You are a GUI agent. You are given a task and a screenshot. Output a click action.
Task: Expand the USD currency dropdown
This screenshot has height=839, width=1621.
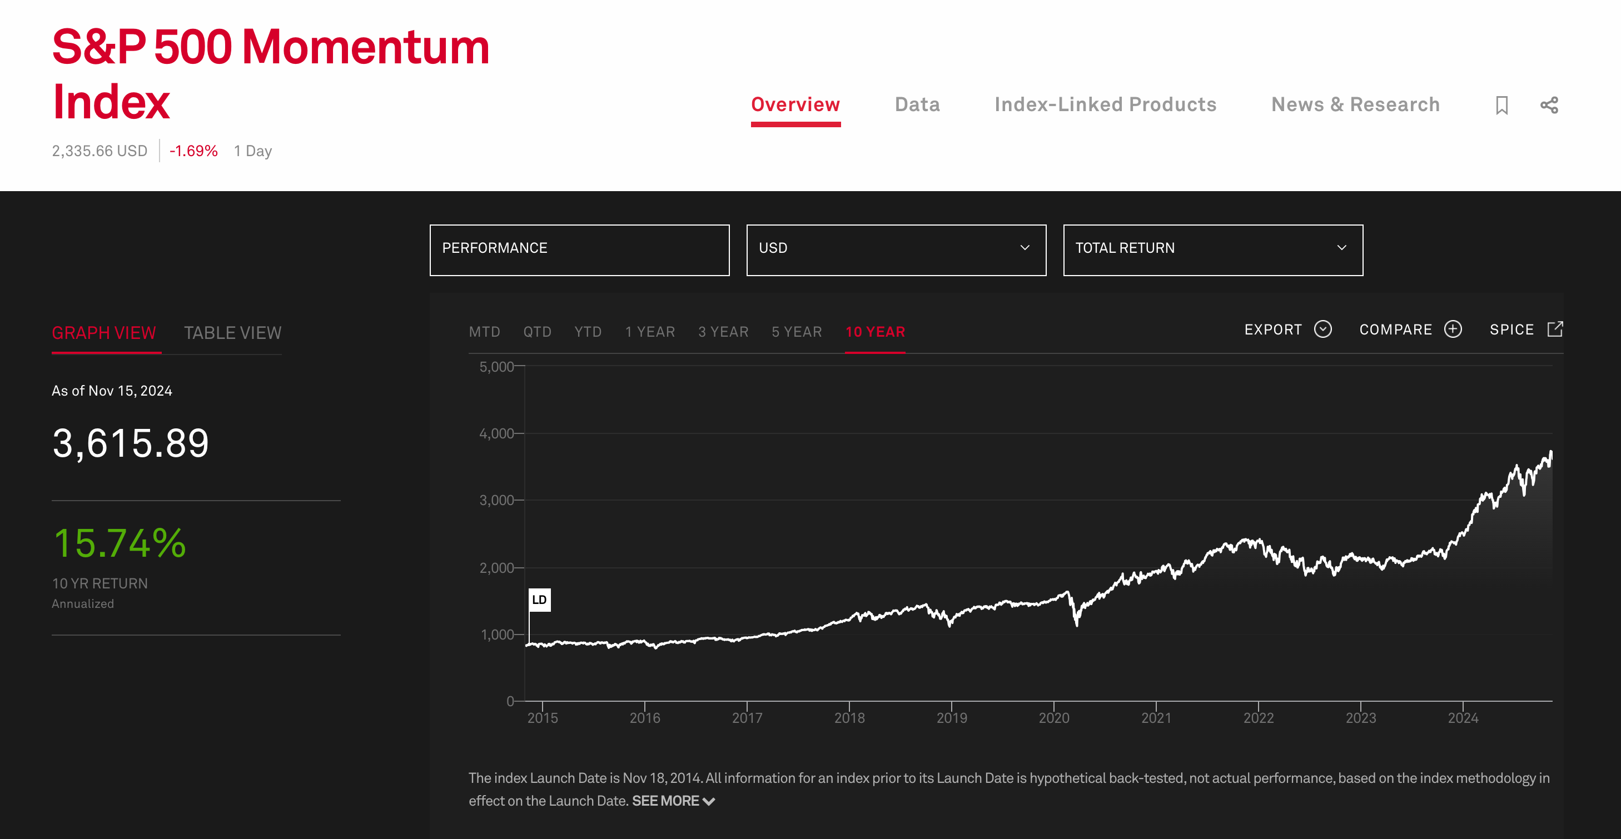[x=896, y=249]
